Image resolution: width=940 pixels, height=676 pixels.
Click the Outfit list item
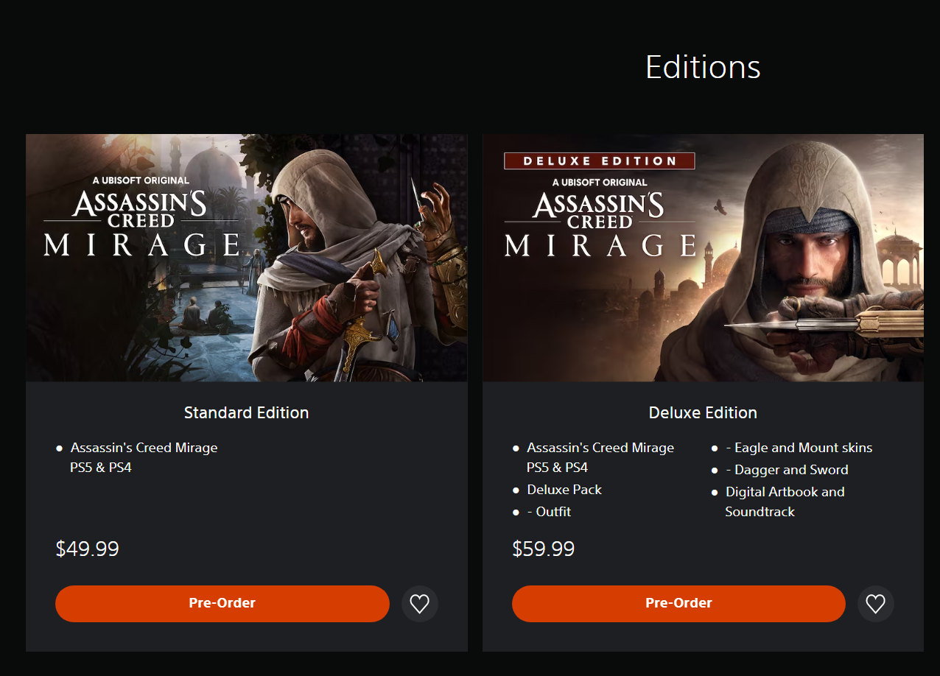tap(550, 512)
